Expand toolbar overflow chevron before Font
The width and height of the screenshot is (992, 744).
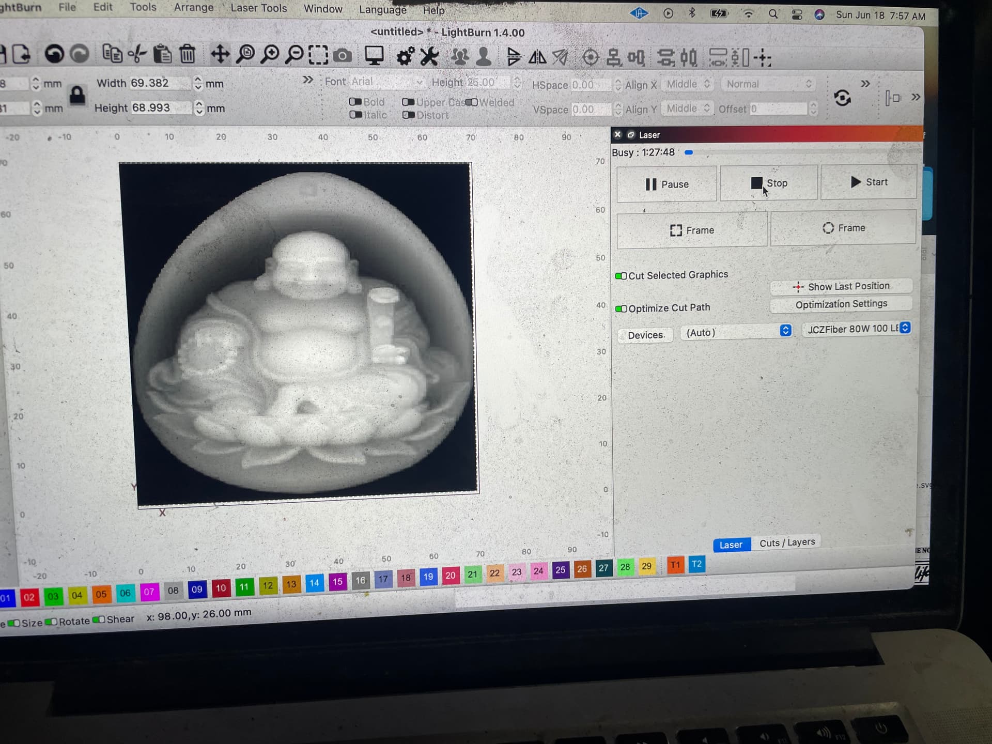click(x=308, y=80)
